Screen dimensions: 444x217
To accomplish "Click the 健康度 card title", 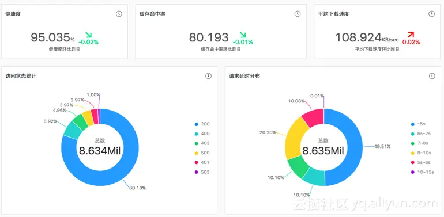I will 13,14.
